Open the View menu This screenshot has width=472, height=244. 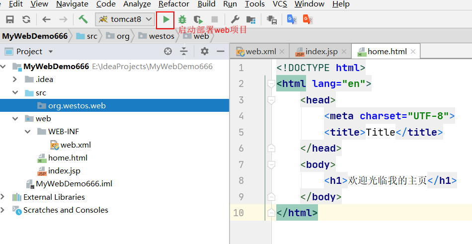pos(39,4)
